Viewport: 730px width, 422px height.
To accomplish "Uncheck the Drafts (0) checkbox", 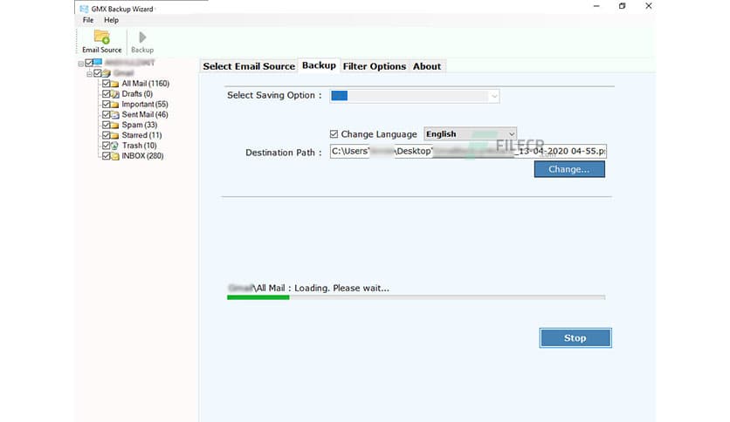I will tap(107, 94).
